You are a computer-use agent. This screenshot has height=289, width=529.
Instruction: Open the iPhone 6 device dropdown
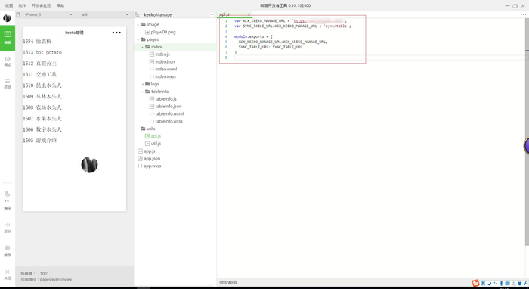pos(48,14)
